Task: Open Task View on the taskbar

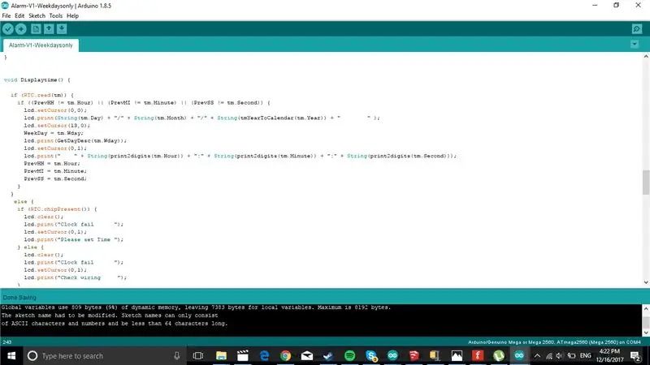Action: 198,356
